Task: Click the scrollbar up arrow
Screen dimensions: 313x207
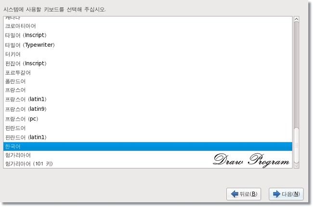Action: (x=297, y=19)
